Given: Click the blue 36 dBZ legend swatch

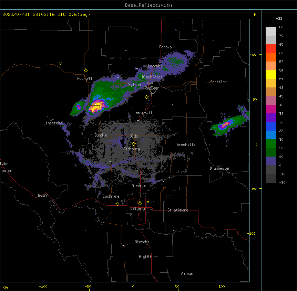Looking at the screenshot, I should coord(271,126).
